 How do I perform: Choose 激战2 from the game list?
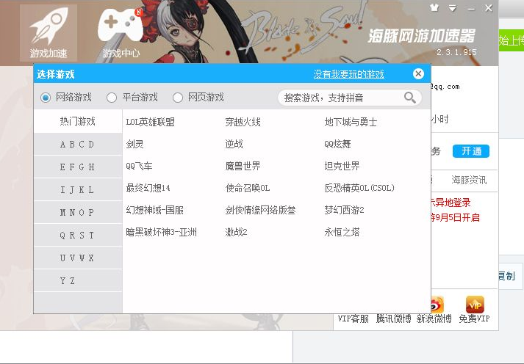tap(236, 232)
